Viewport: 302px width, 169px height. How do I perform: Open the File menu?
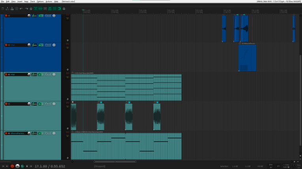(2, 1)
